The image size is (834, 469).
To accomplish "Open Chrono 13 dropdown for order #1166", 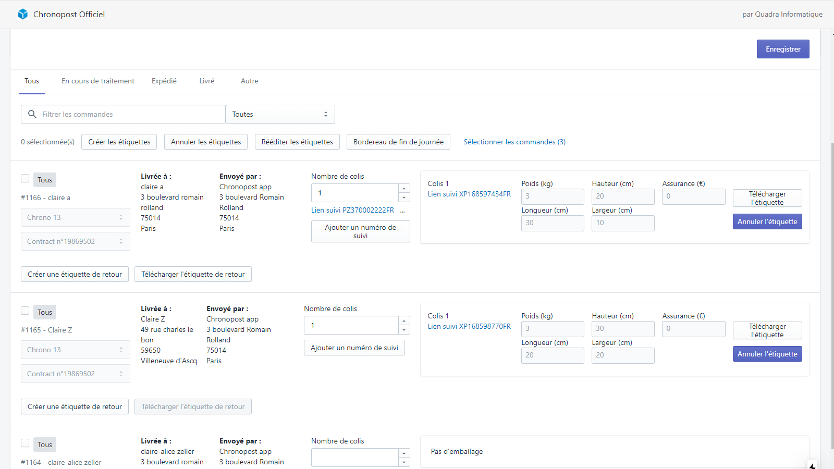I will tap(76, 217).
